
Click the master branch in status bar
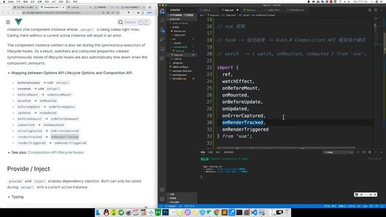171,206
